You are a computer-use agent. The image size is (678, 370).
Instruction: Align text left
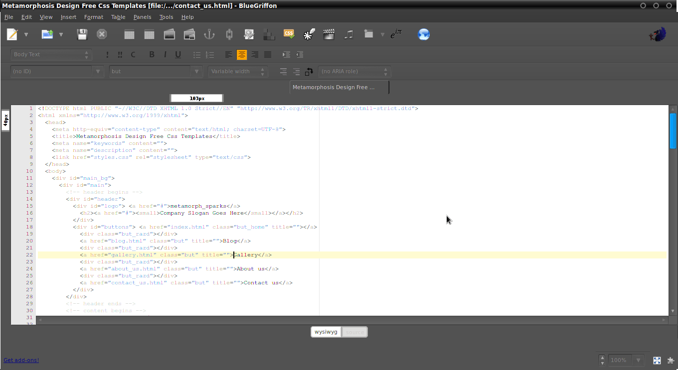click(229, 55)
